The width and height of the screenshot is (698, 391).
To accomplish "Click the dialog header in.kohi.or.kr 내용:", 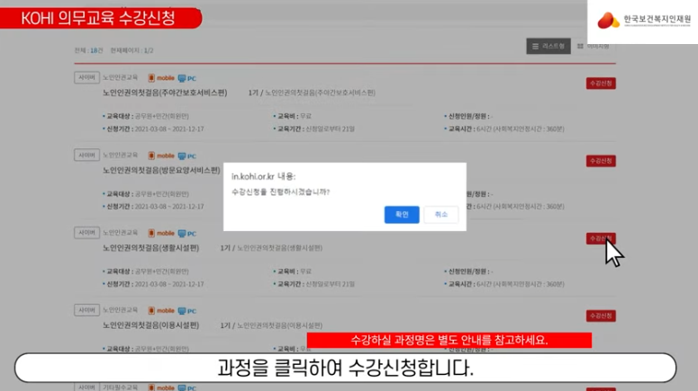I will click(263, 176).
